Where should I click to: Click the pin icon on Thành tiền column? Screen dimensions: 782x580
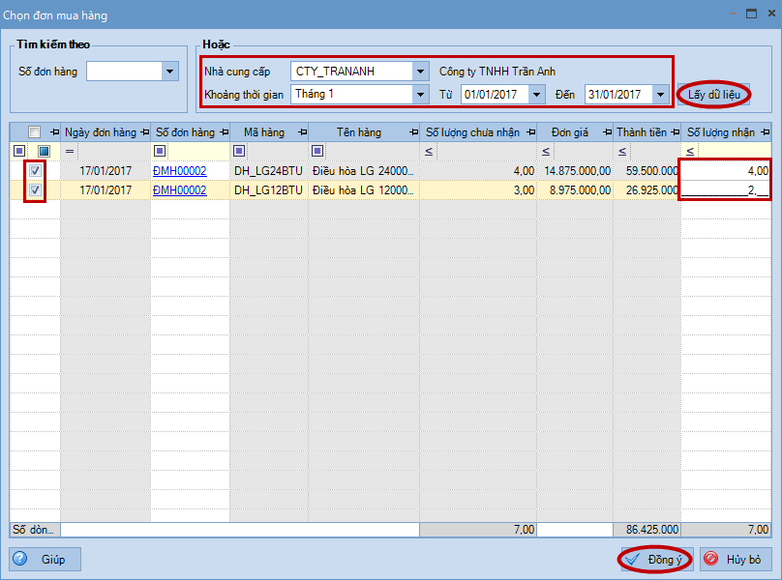pyautogui.click(x=674, y=132)
